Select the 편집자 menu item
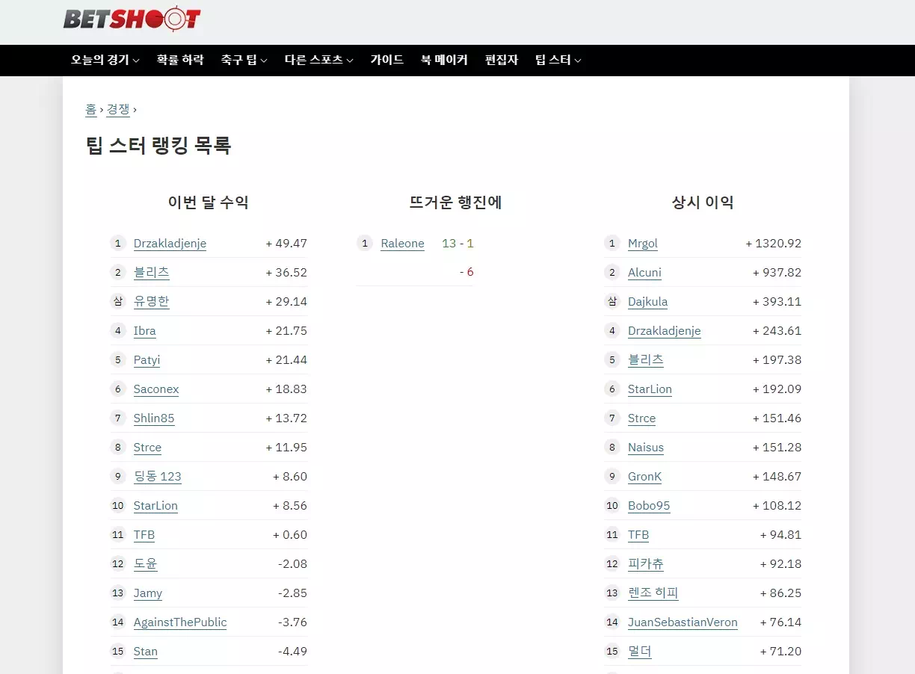 point(501,60)
